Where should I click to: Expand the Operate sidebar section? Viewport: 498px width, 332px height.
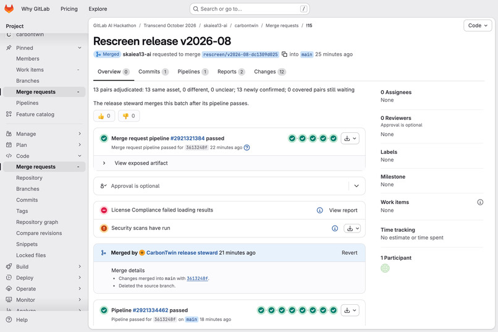tap(80, 289)
